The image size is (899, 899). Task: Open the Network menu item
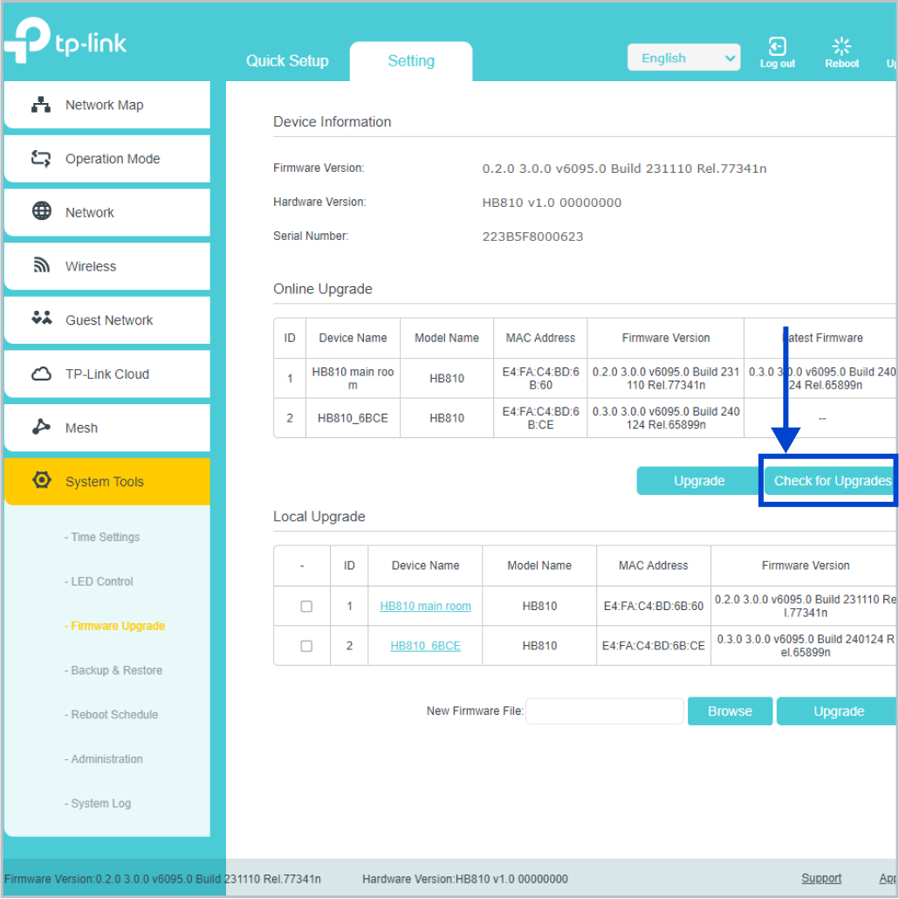[x=107, y=213]
